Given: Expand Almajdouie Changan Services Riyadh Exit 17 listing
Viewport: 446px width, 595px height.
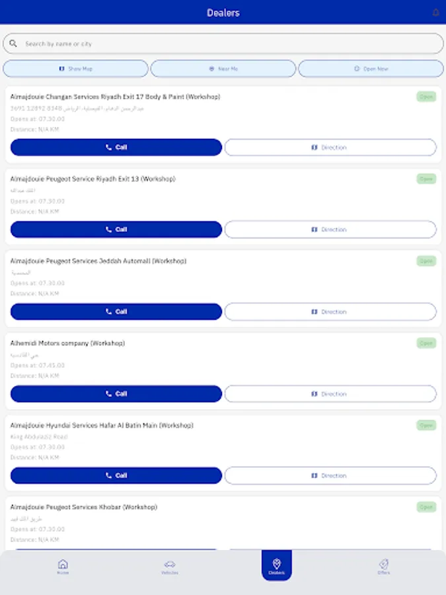Looking at the screenshot, I should [x=116, y=97].
